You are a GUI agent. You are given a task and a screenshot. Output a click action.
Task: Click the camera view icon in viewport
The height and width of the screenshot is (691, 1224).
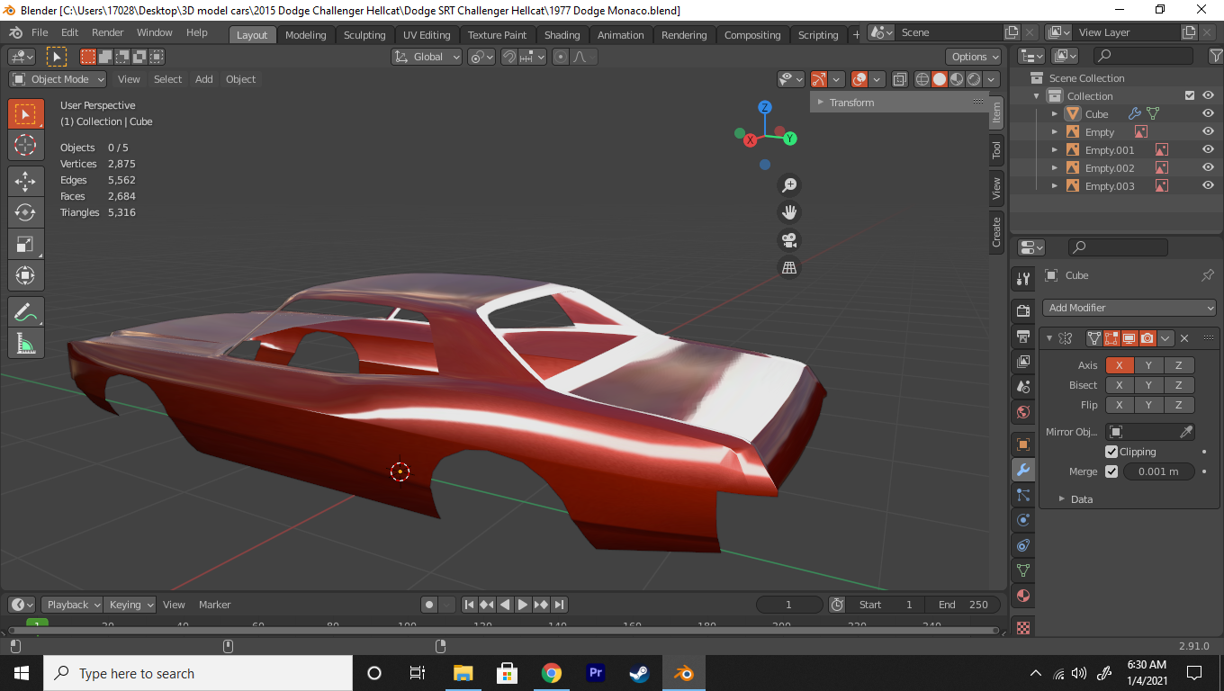789,240
